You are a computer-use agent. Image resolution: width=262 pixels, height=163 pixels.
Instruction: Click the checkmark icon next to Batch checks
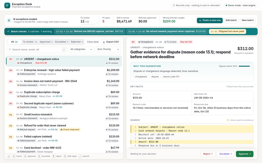point(8,31)
